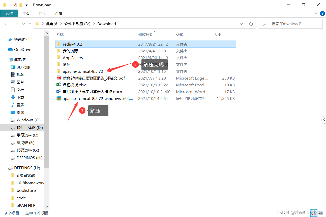
Task: Expand the address bar history dropdown
Action: coord(241,24)
